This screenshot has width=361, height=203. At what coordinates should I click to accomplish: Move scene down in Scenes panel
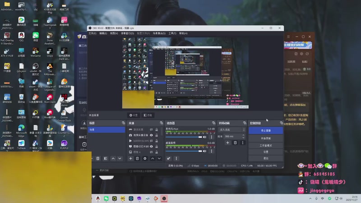120,159
